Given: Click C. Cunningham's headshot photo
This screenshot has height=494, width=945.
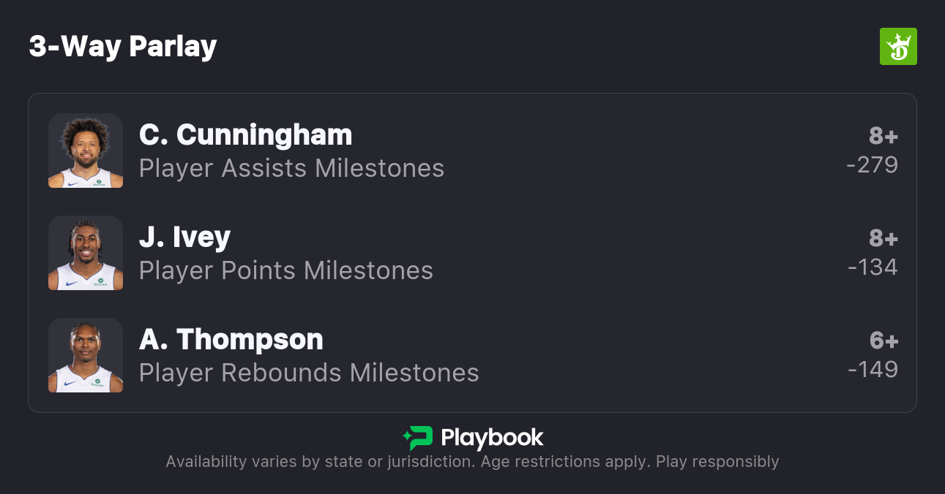Looking at the screenshot, I should (86, 151).
